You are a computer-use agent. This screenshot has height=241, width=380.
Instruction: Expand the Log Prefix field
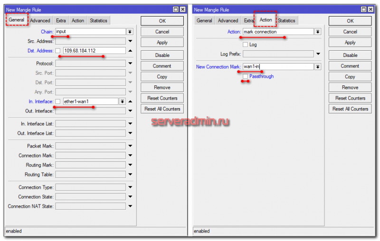(x=318, y=54)
